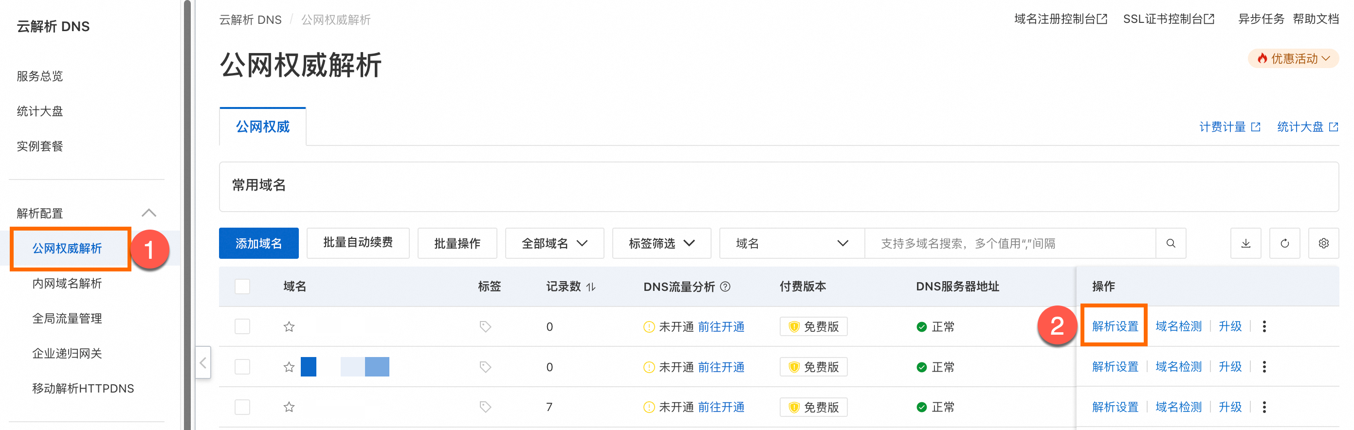
Task: Check the first domain row checkbox
Action: point(242,326)
